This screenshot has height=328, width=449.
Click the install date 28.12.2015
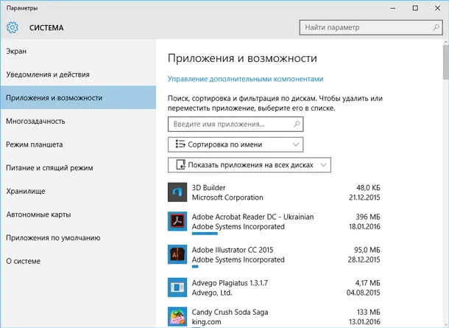click(364, 259)
